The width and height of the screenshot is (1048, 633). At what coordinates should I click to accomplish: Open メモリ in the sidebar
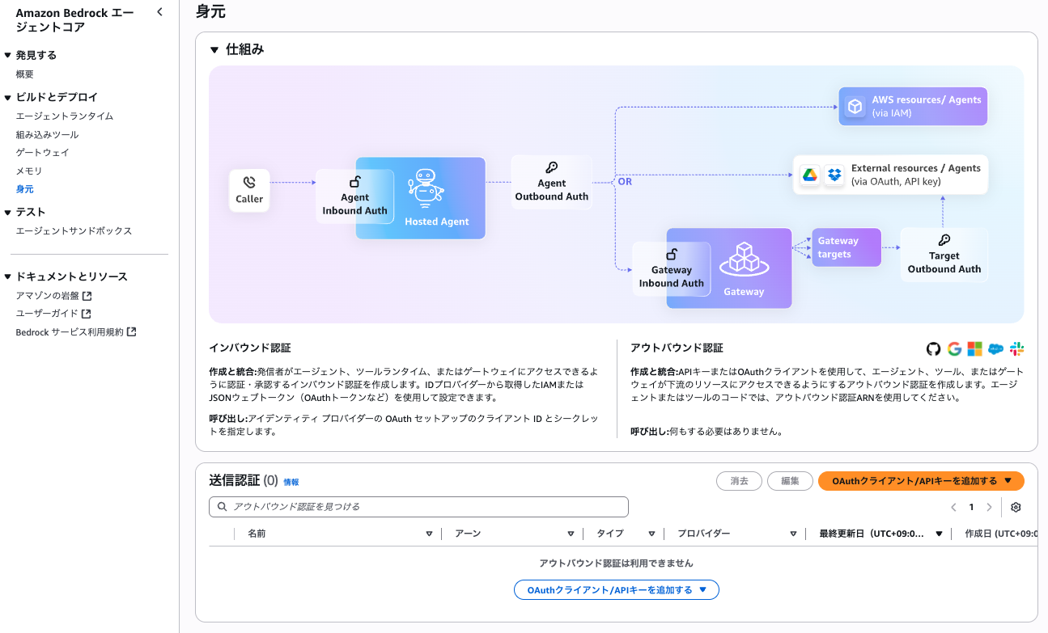[29, 171]
